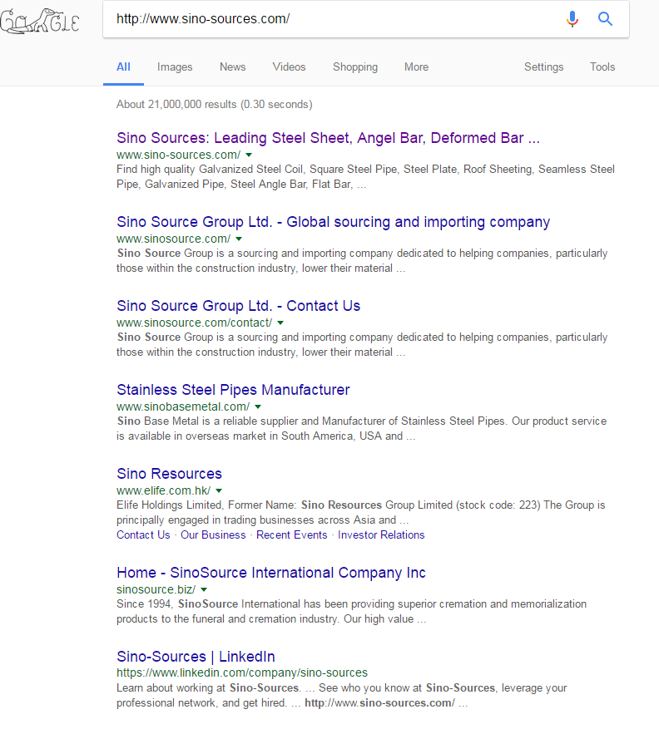Click the www.sinosource.com/contact/ green URL text
The image size is (659, 729).
point(195,323)
